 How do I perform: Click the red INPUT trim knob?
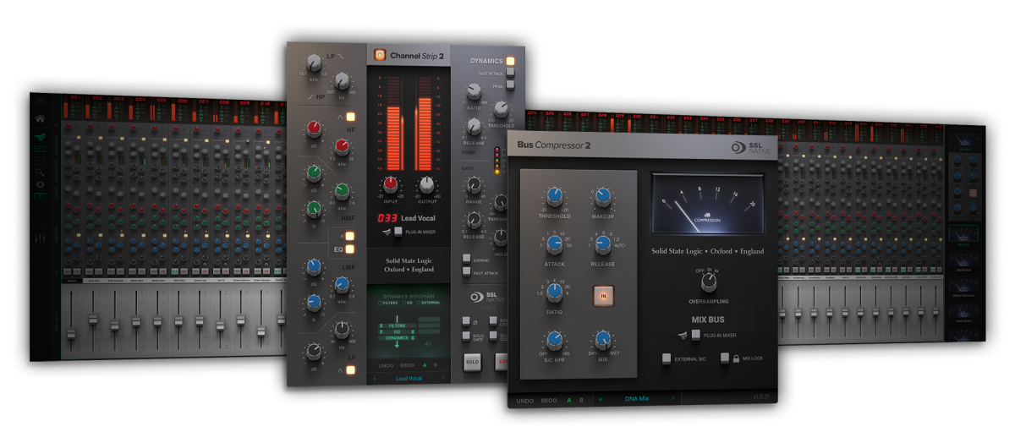pos(391,184)
